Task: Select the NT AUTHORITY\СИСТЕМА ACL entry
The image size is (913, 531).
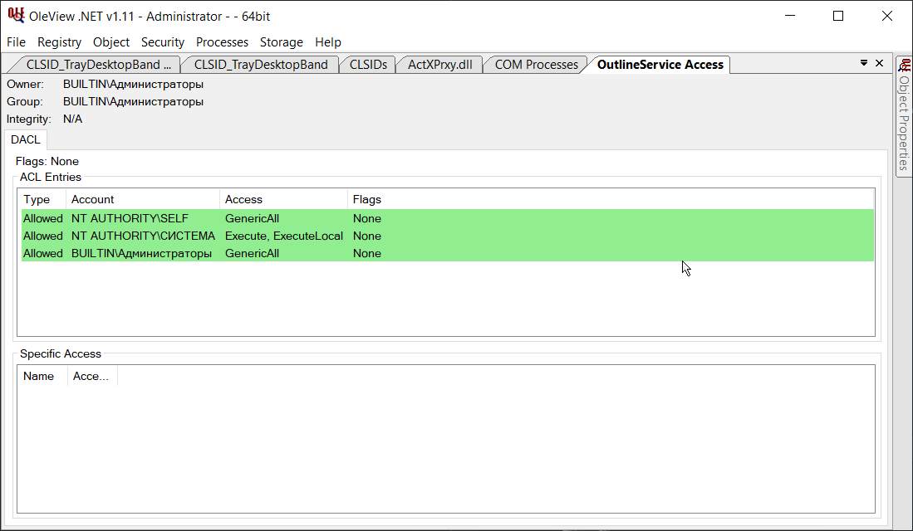Action: pos(447,236)
